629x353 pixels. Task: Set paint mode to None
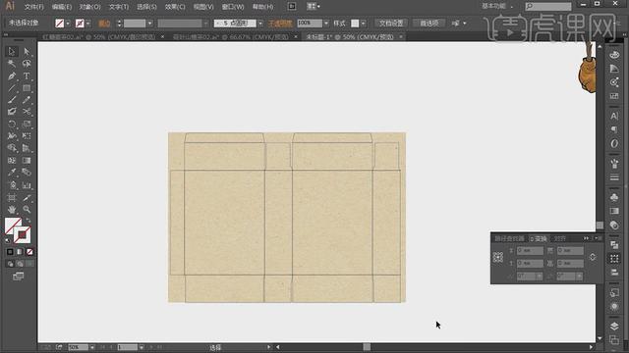coord(29,252)
